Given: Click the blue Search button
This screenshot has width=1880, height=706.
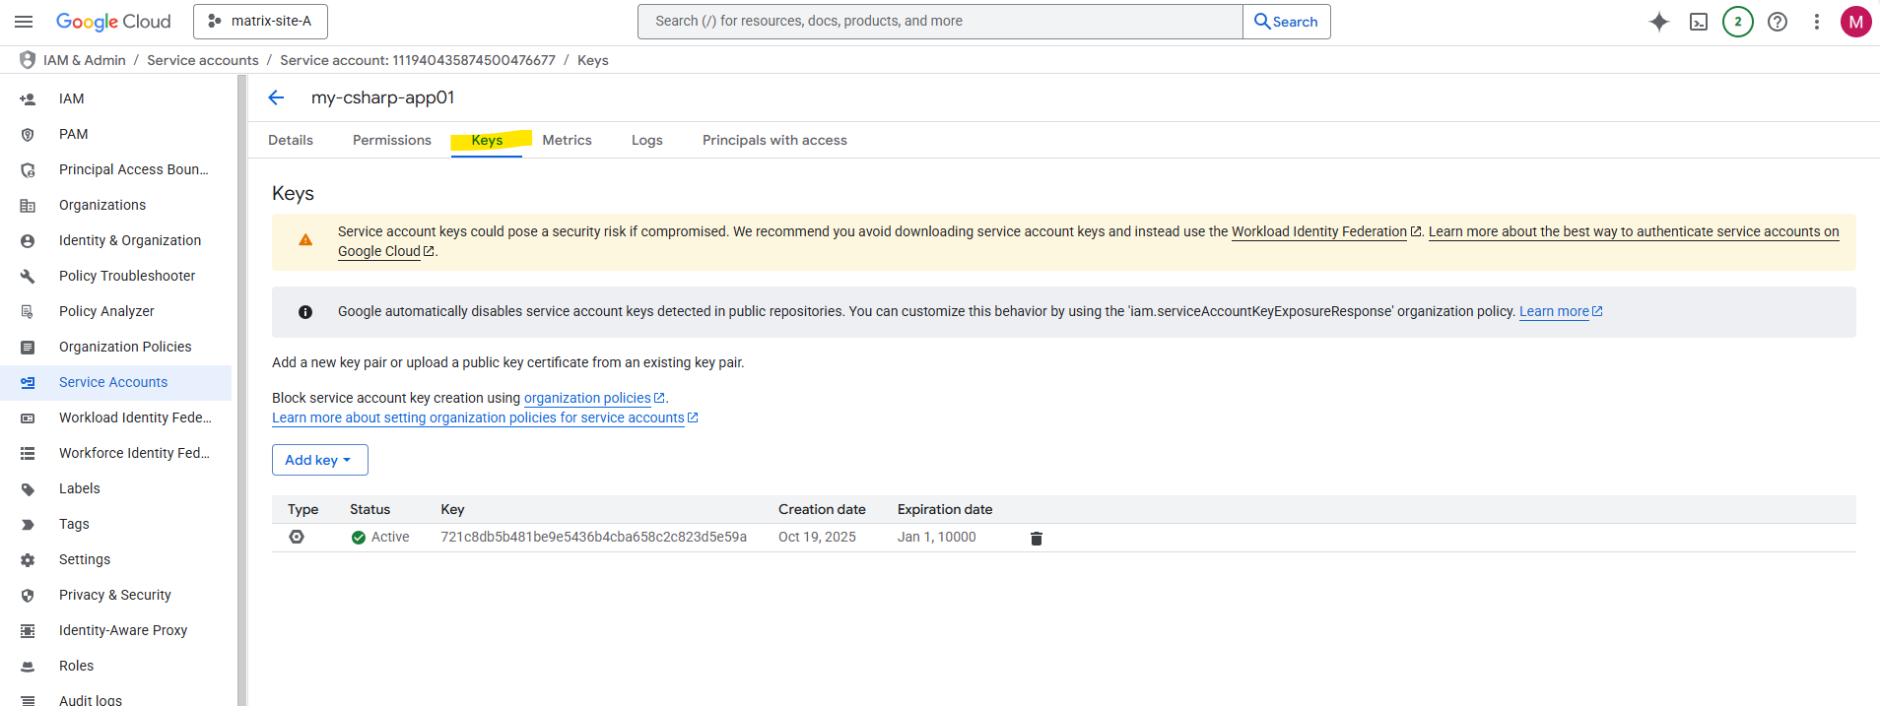Looking at the screenshot, I should (x=1286, y=22).
